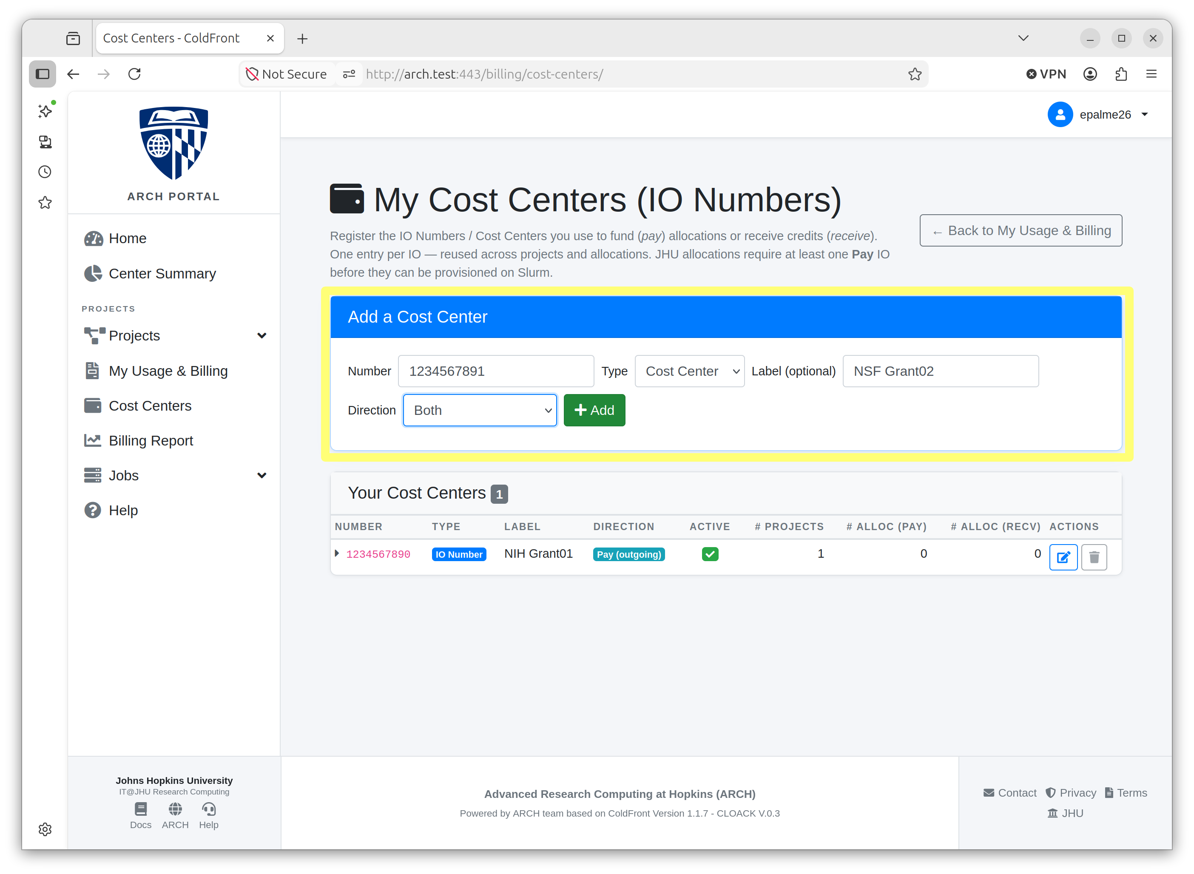Open Home in the sidebar
Image resolution: width=1194 pixels, height=874 pixels.
point(127,238)
